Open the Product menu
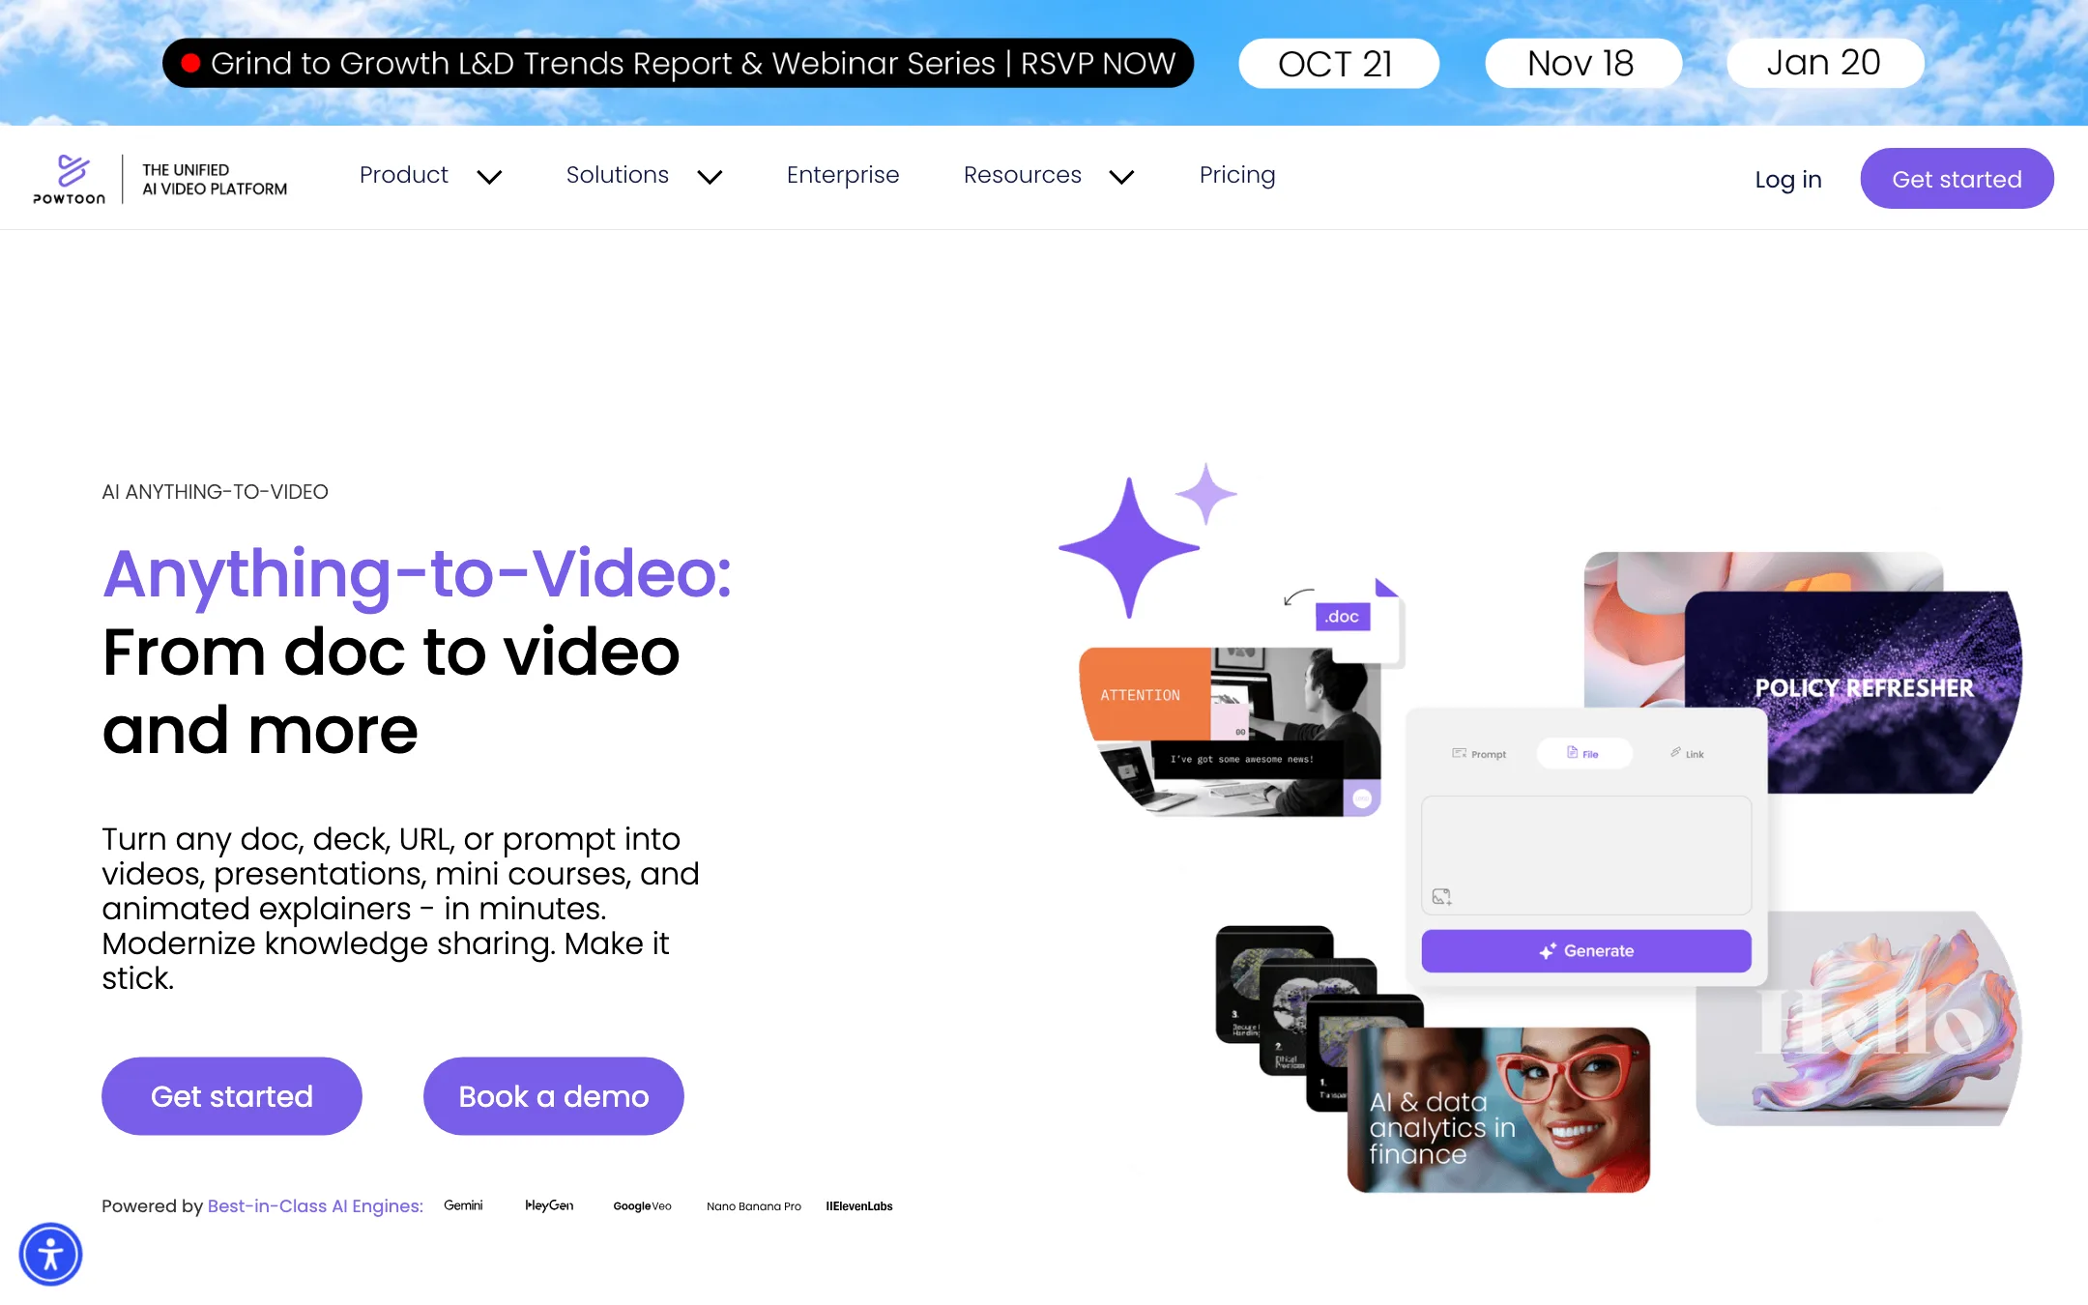The height and width of the screenshot is (1305, 2088). pos(404,175)
